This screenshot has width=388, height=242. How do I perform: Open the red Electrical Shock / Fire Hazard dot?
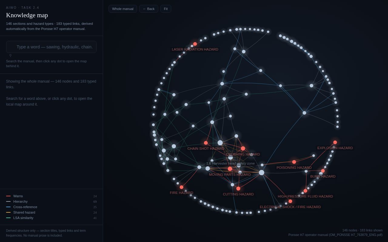(290, 201)
